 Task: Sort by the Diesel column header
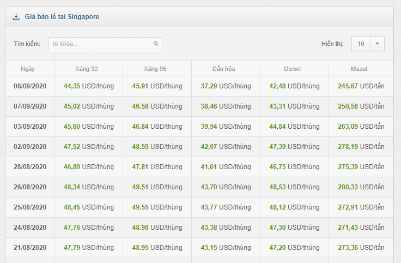[x=293, y=69]
